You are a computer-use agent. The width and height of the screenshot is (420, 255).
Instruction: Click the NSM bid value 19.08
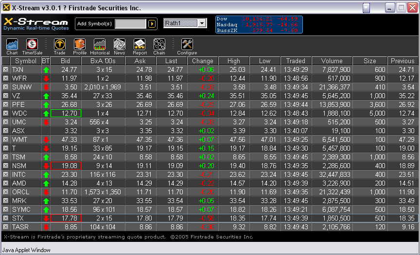click(66, 166)
